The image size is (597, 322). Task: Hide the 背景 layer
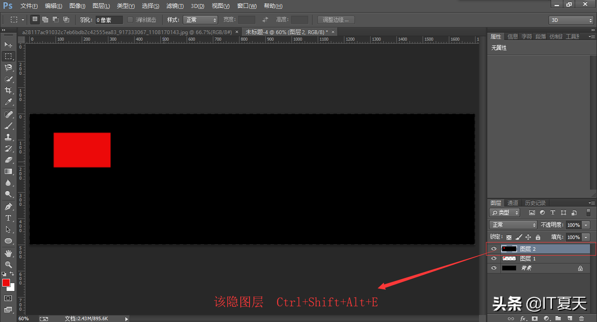click(494, 268)
